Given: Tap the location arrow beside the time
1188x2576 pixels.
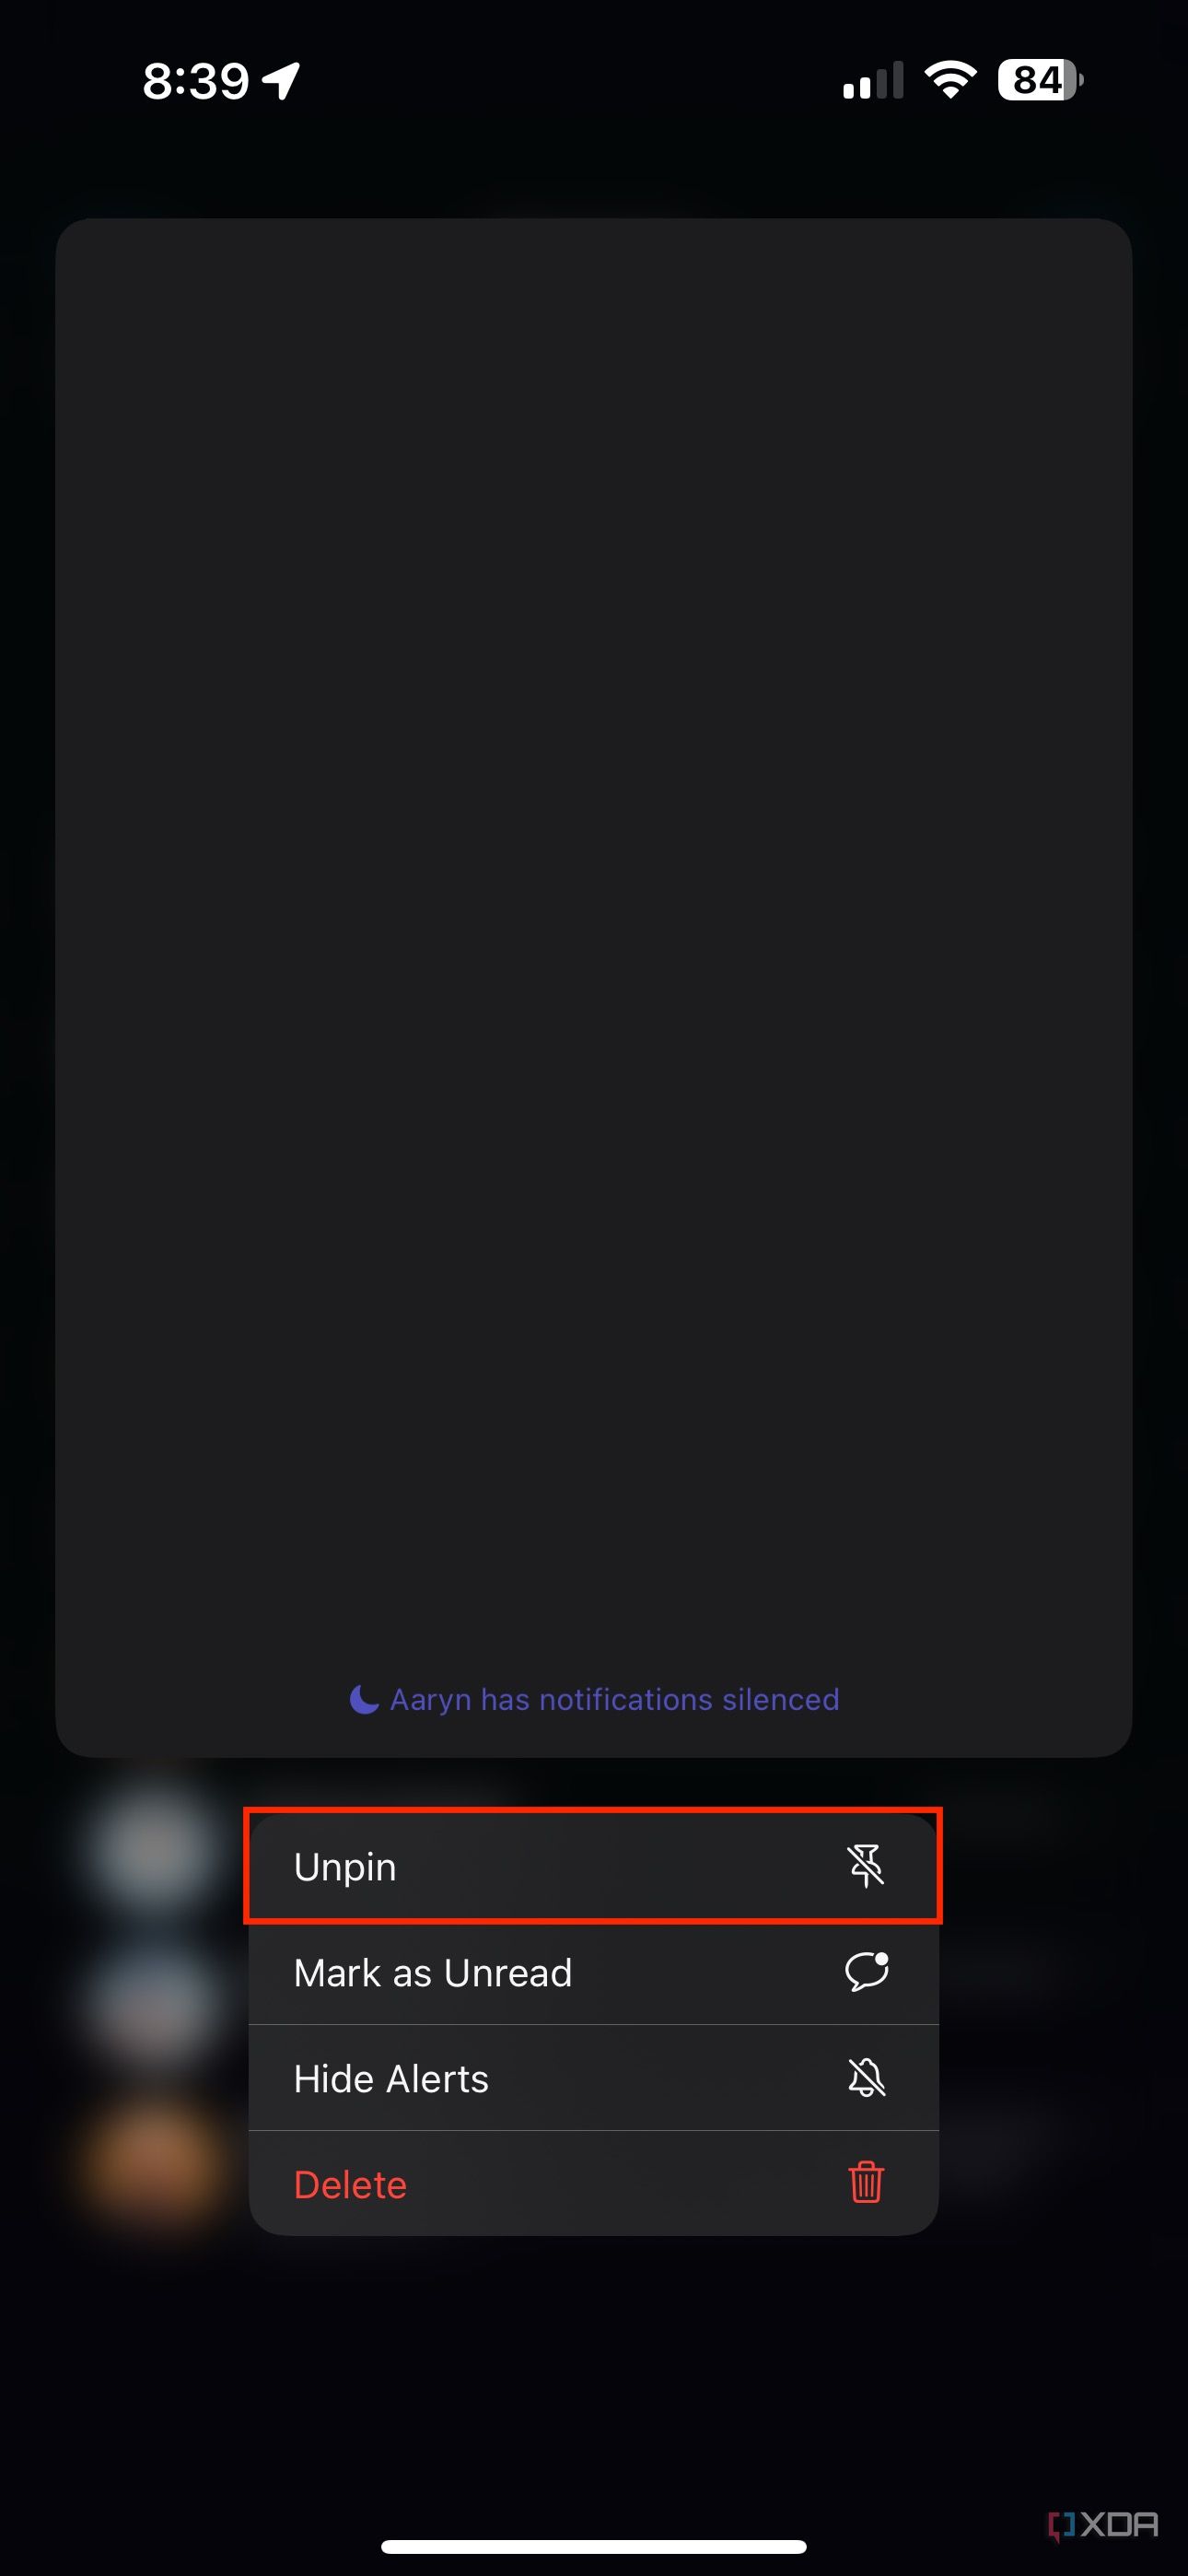Looking at the screenshot, I should pos(281,81).
